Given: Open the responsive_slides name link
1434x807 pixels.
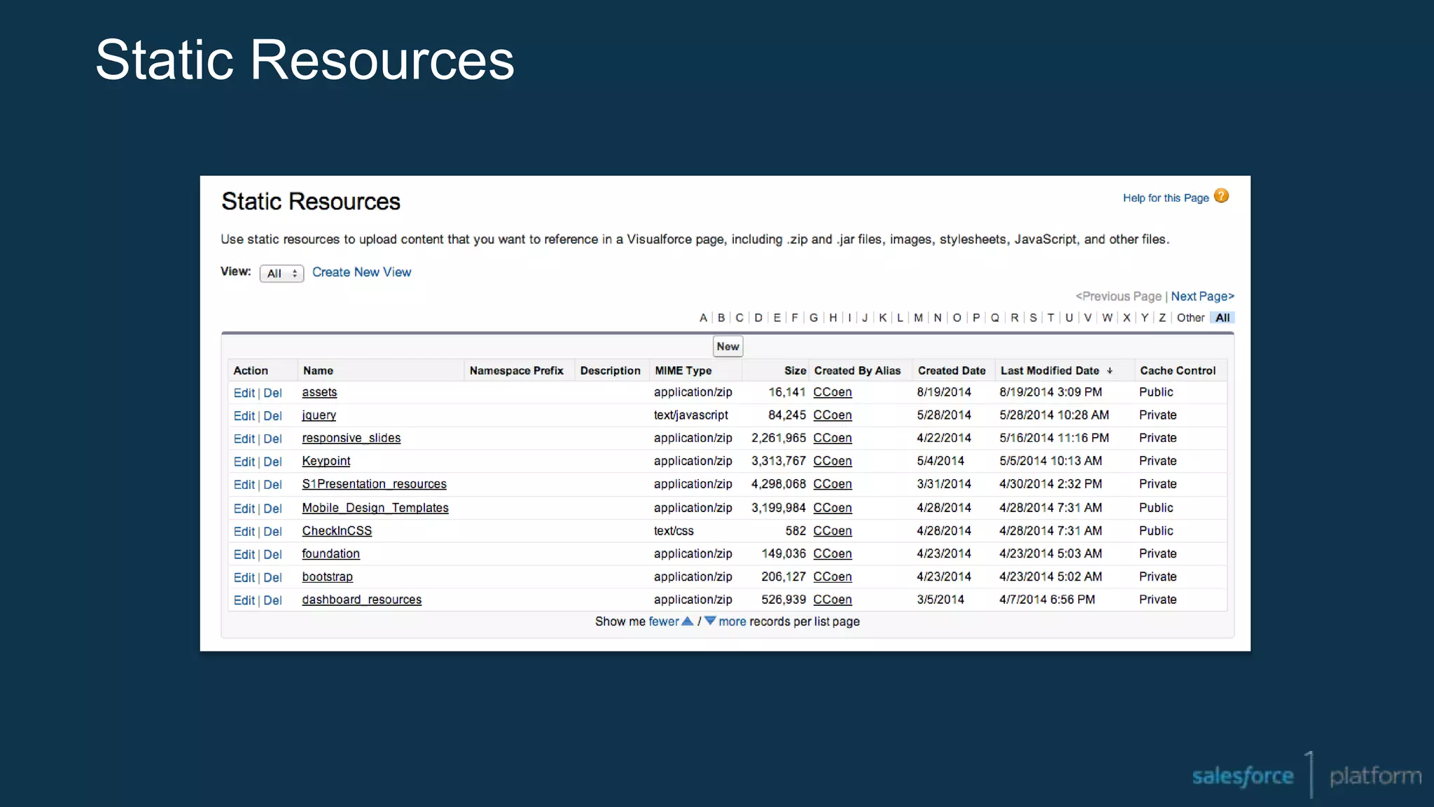Looking at the screenshot, I should point(351,438).
